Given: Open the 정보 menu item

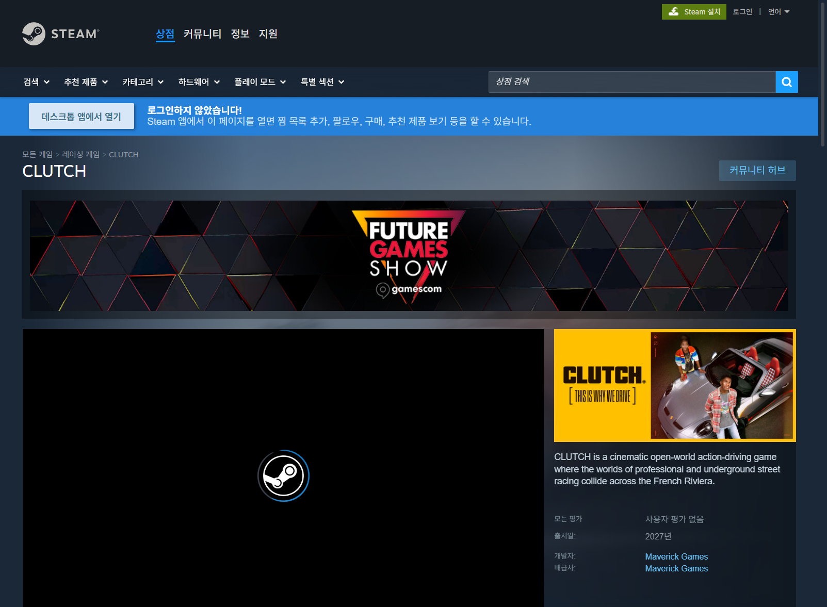Looking at the screenshot, I should pos(240,34).
